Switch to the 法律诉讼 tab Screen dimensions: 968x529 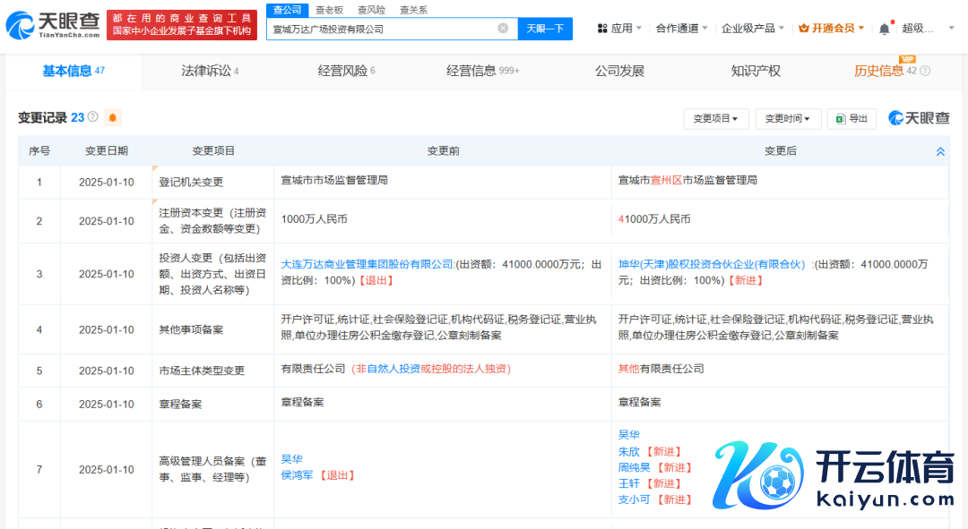210,71
